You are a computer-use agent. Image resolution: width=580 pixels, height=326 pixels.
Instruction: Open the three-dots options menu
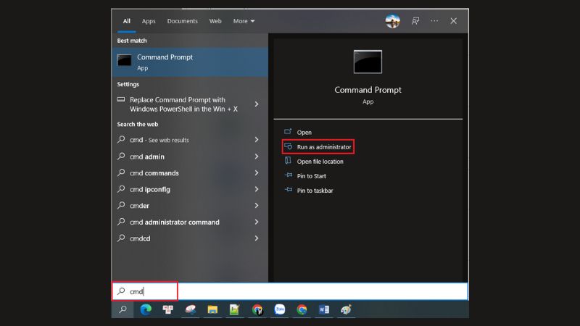coord(434,21)
